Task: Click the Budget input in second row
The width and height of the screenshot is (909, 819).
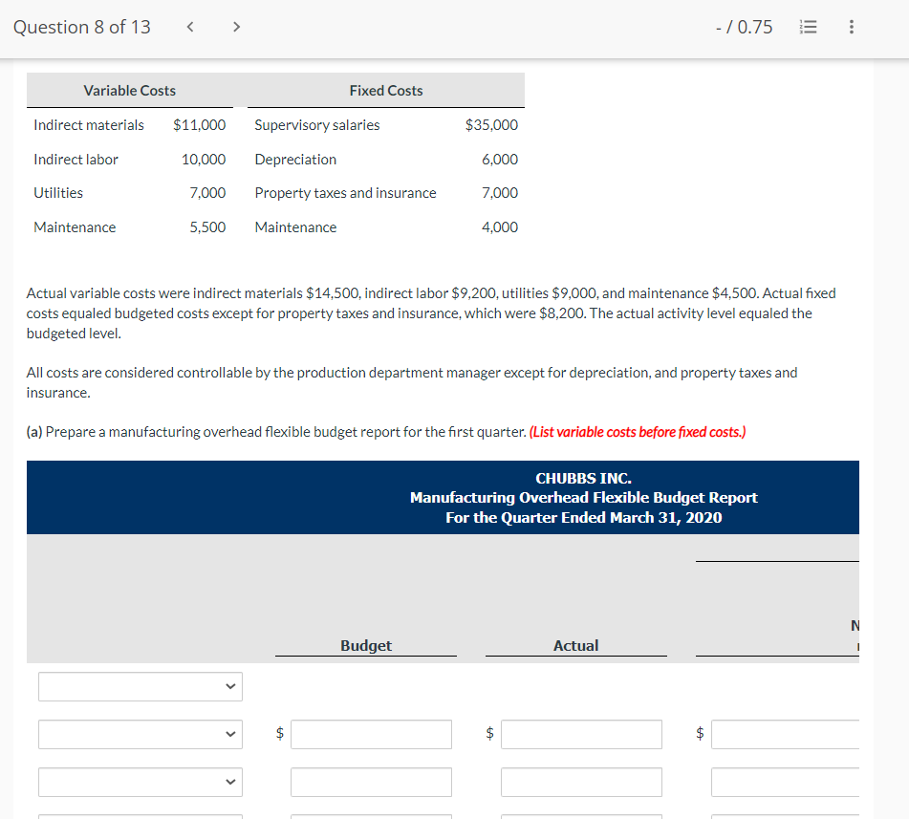Action: click(371, 734)
